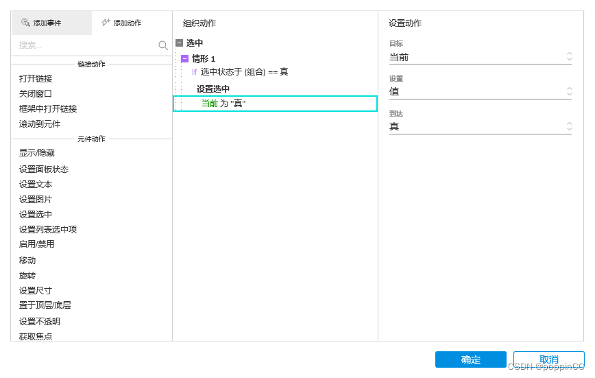Click the If 选中状态于 (组合) condition

(x=240, y=72)
